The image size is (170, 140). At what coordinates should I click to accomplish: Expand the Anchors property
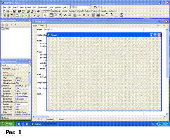point(2,86)
